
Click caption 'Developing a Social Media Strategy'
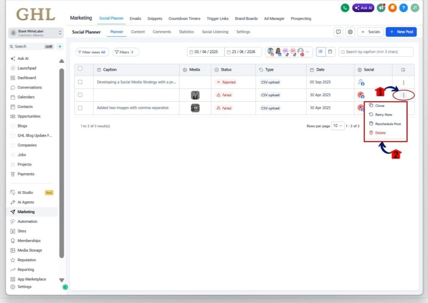[137, 82]
